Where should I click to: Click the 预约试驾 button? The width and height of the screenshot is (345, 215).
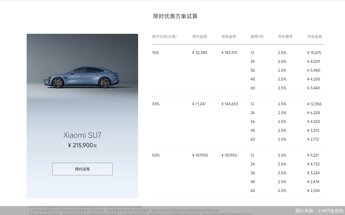(x=82, y=169)
